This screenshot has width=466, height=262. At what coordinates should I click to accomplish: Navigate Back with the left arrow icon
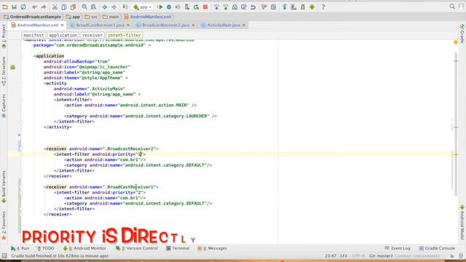coord(105,7)
